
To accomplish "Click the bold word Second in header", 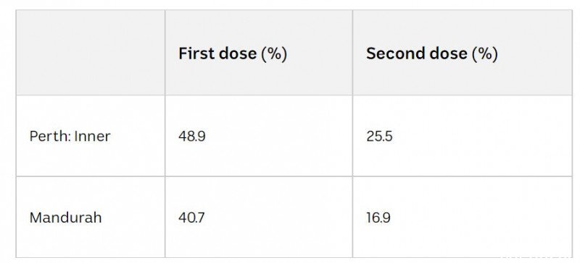I will tap(395, 53).
